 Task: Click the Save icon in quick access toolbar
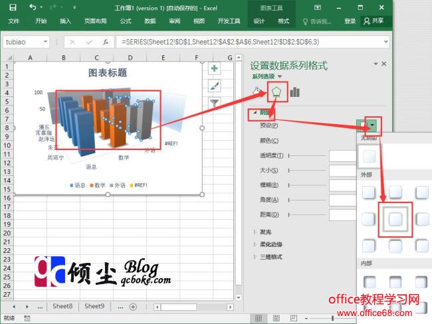(13, 7)
